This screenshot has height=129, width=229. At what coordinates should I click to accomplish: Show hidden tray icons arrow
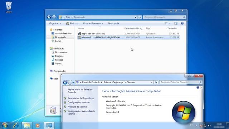pyautogui.click(x=196, y=125)
